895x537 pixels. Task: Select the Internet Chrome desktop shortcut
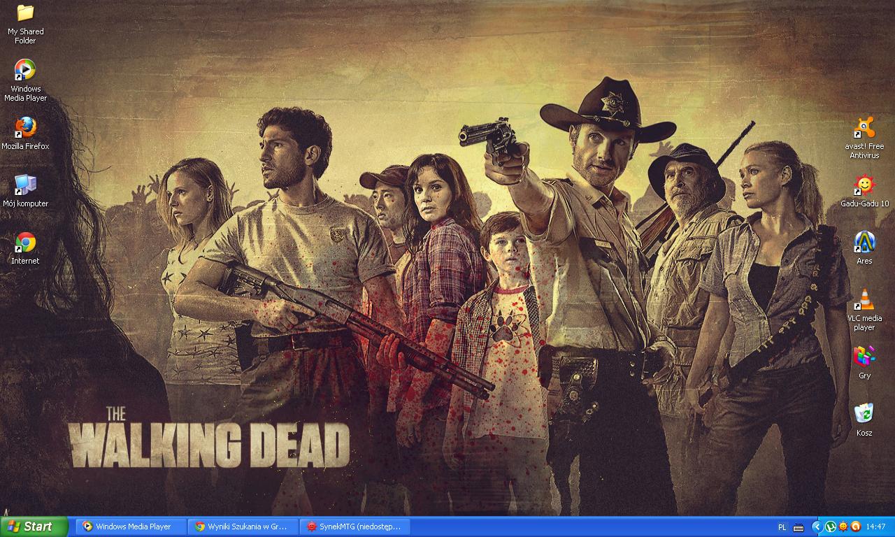click(x=25, y=248)
